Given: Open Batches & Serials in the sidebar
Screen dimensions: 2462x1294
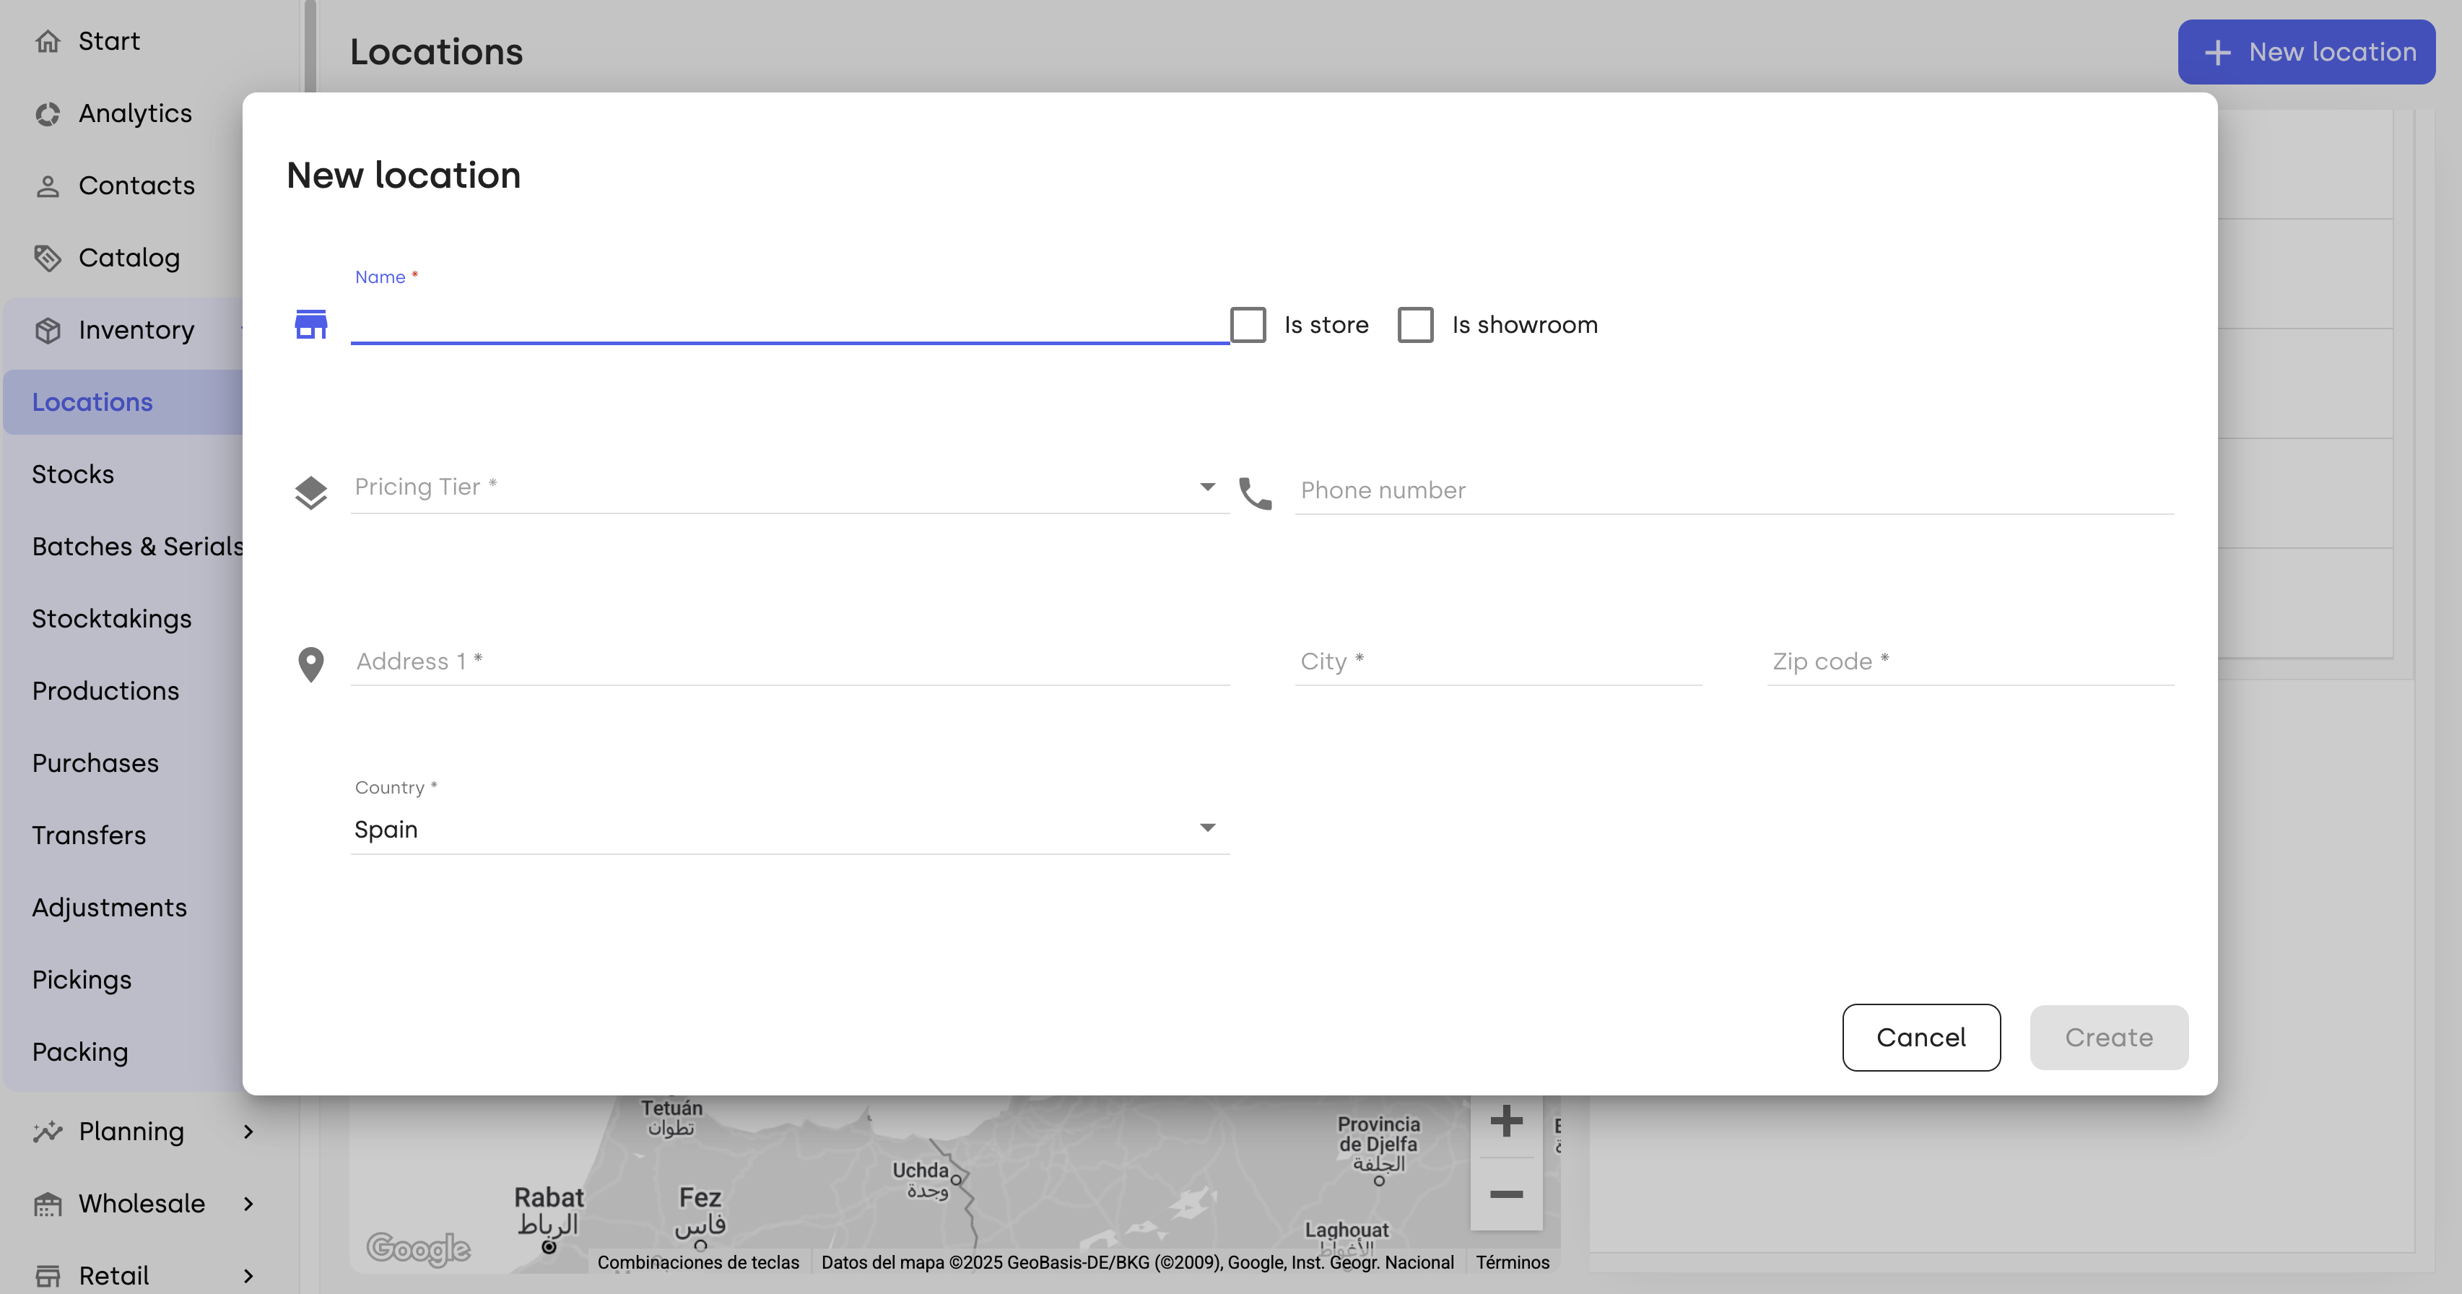Looking at the screenshot, I should click(x=138, y=547).
